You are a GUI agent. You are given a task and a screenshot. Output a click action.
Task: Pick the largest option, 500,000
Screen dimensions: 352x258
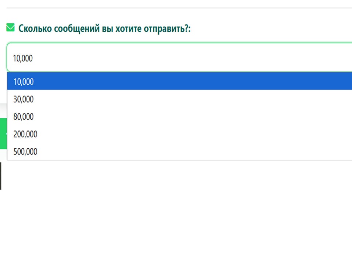180,152
